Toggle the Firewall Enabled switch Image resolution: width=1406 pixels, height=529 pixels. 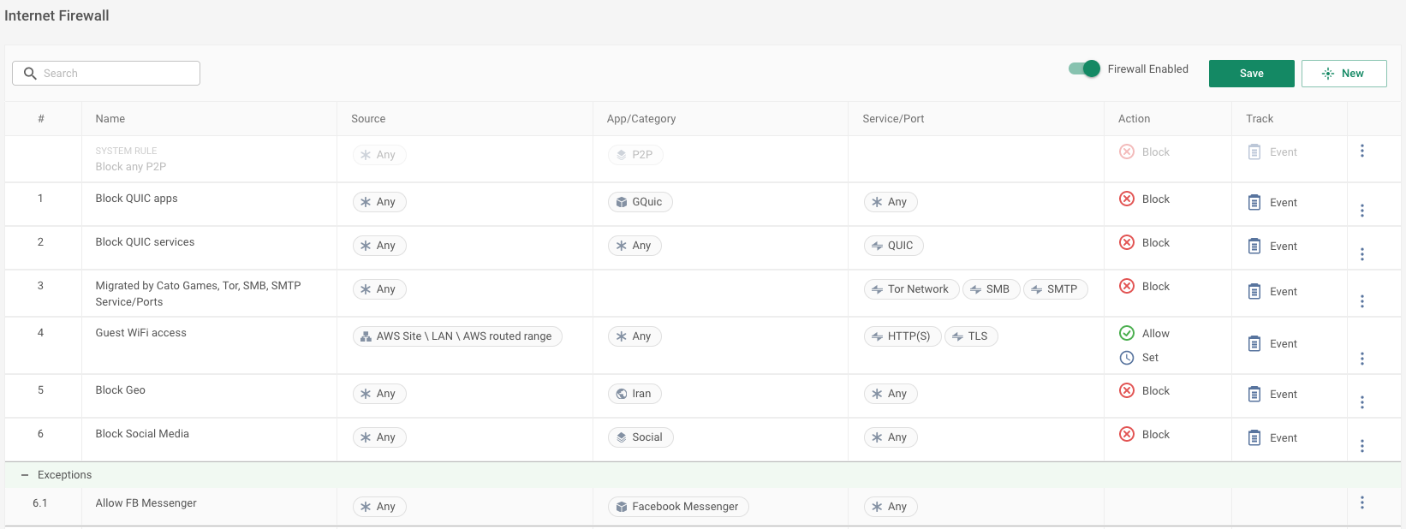(x=1084, y=69)
